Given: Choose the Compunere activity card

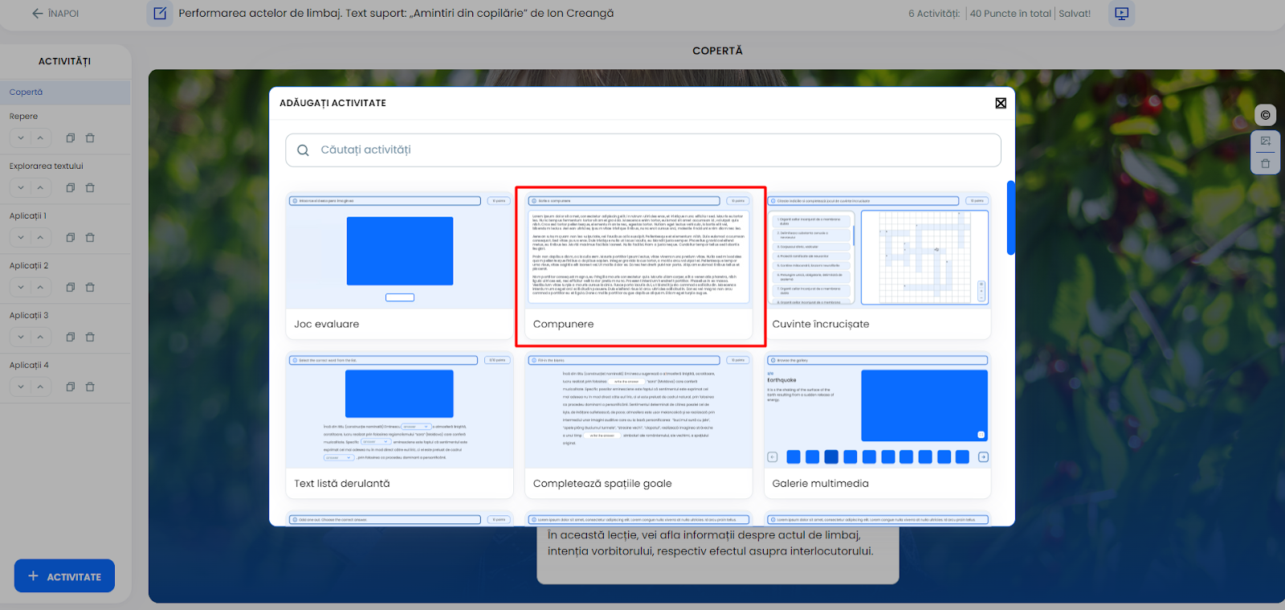Looking at the screenshot, I should [639, 265].
